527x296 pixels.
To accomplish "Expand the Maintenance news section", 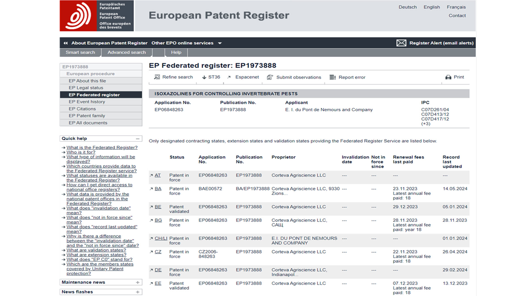I will [x=138, y=282].
